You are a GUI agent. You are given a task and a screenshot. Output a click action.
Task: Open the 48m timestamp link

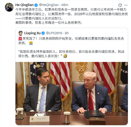point(65,5)
